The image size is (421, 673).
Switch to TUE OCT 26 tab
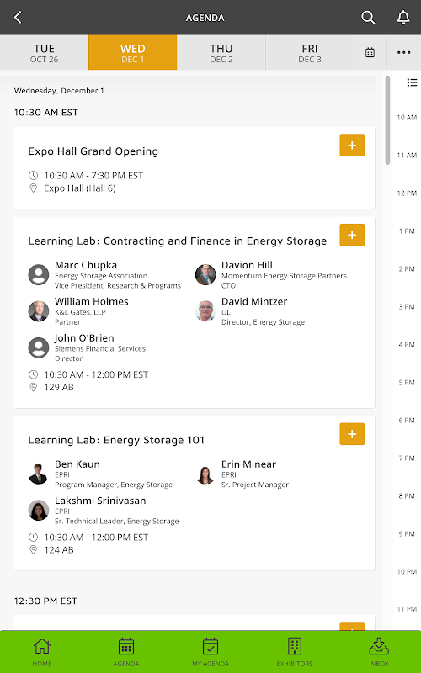(x=45, y=53)
